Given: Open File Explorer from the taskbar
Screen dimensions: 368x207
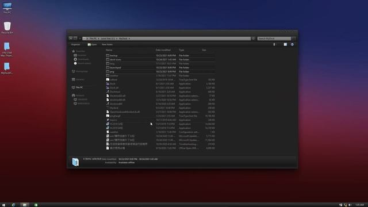Looking at the screenshot, I should coord(24,205).
